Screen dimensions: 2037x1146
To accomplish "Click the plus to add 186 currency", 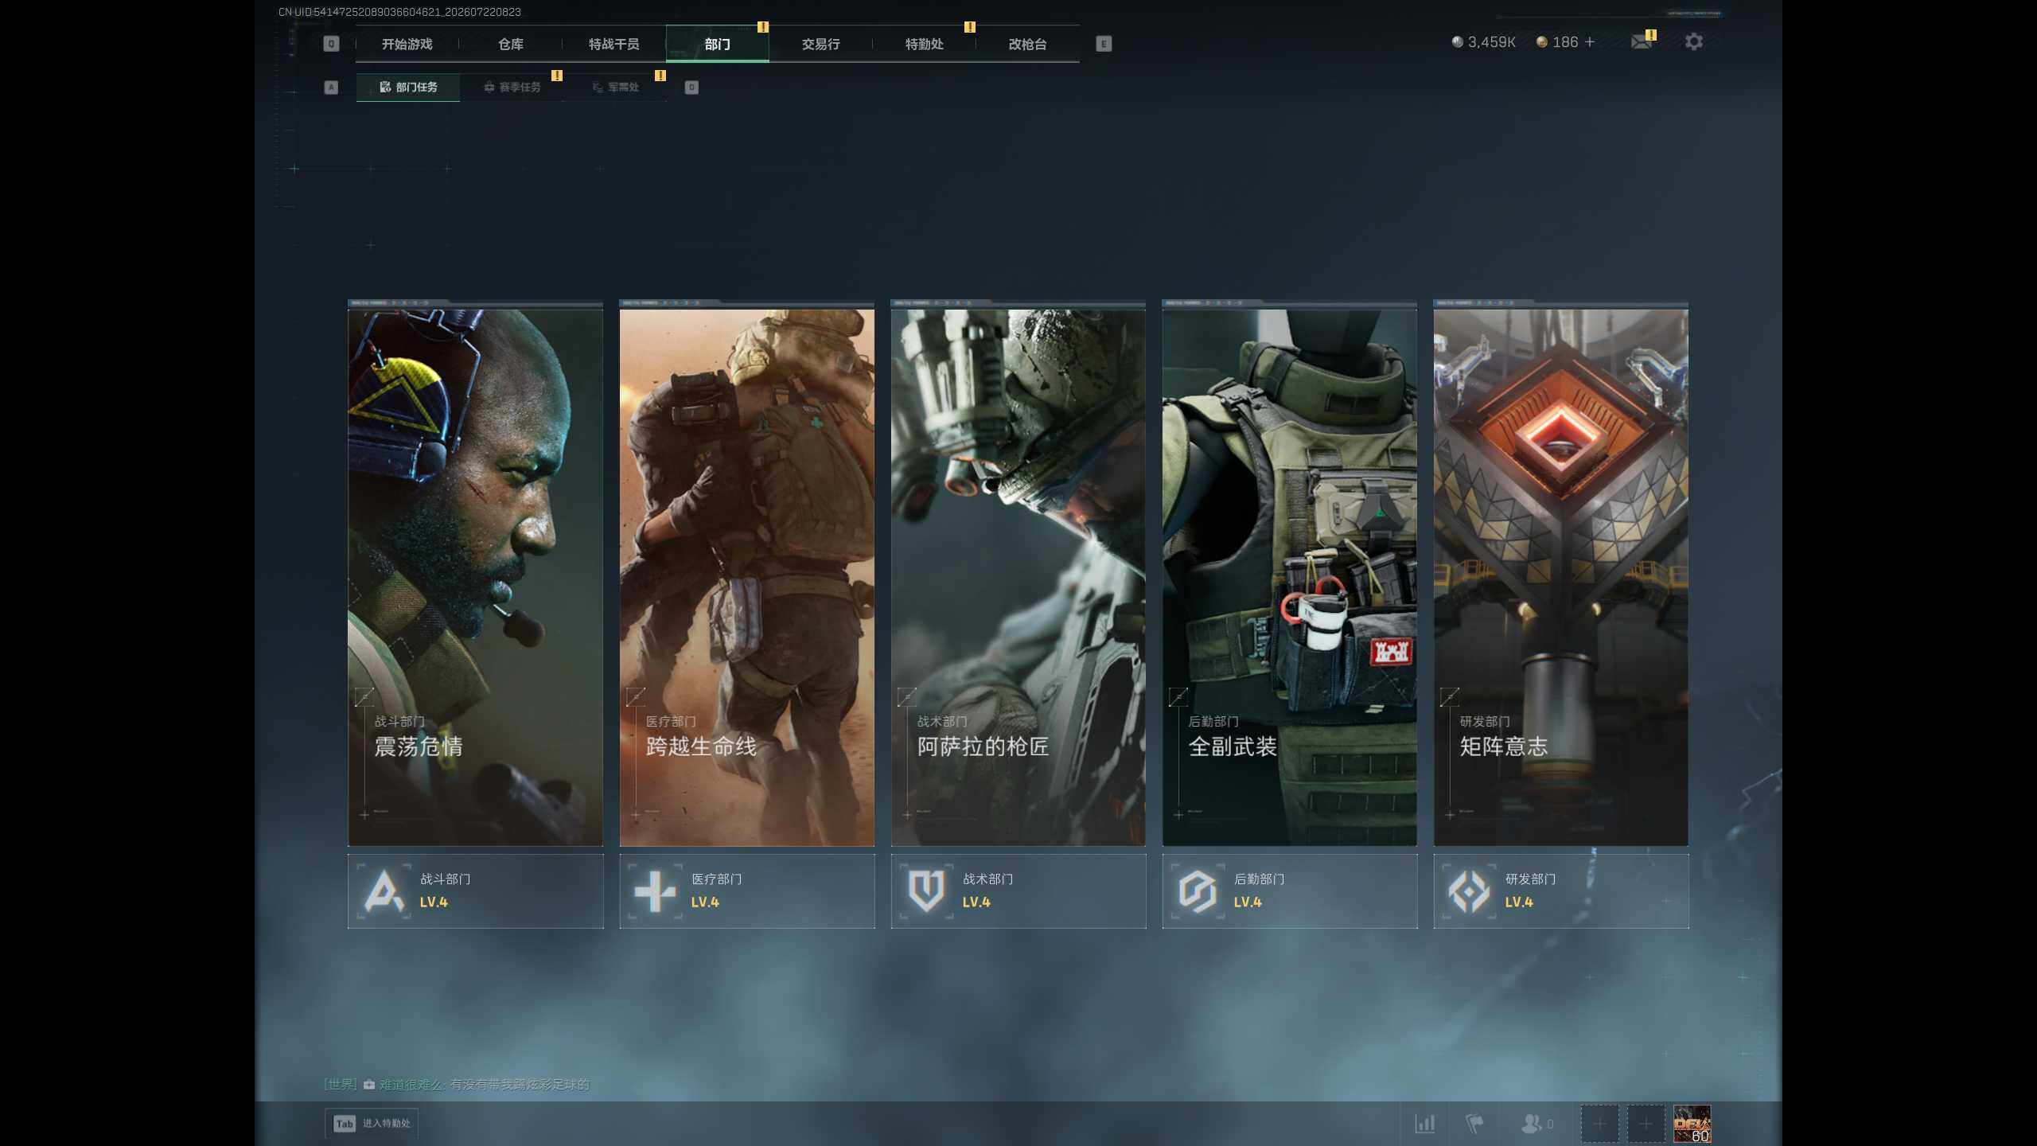I will pos(1589,41).
